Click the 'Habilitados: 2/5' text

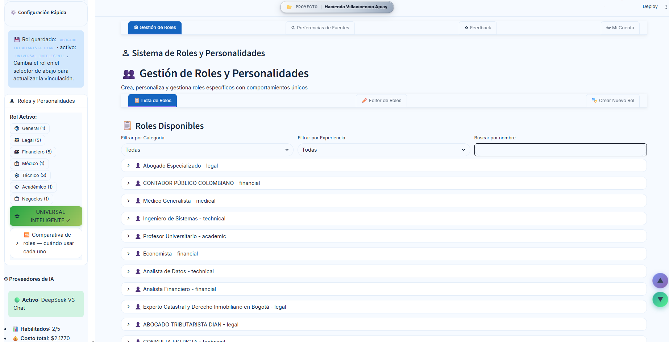(x=40, y=329)
